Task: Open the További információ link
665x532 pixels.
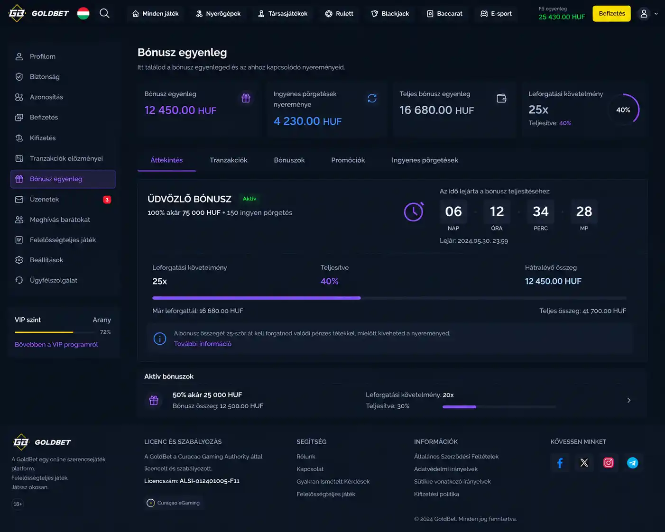Action: coord(203,344)
